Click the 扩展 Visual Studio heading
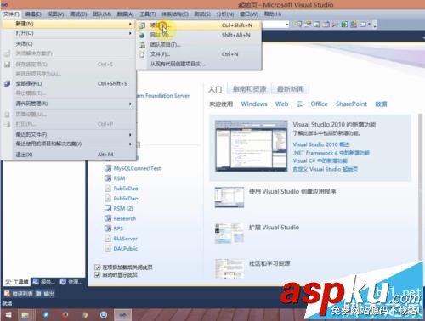The width and height of the screenshot is (425, 321). coord(274,228)
